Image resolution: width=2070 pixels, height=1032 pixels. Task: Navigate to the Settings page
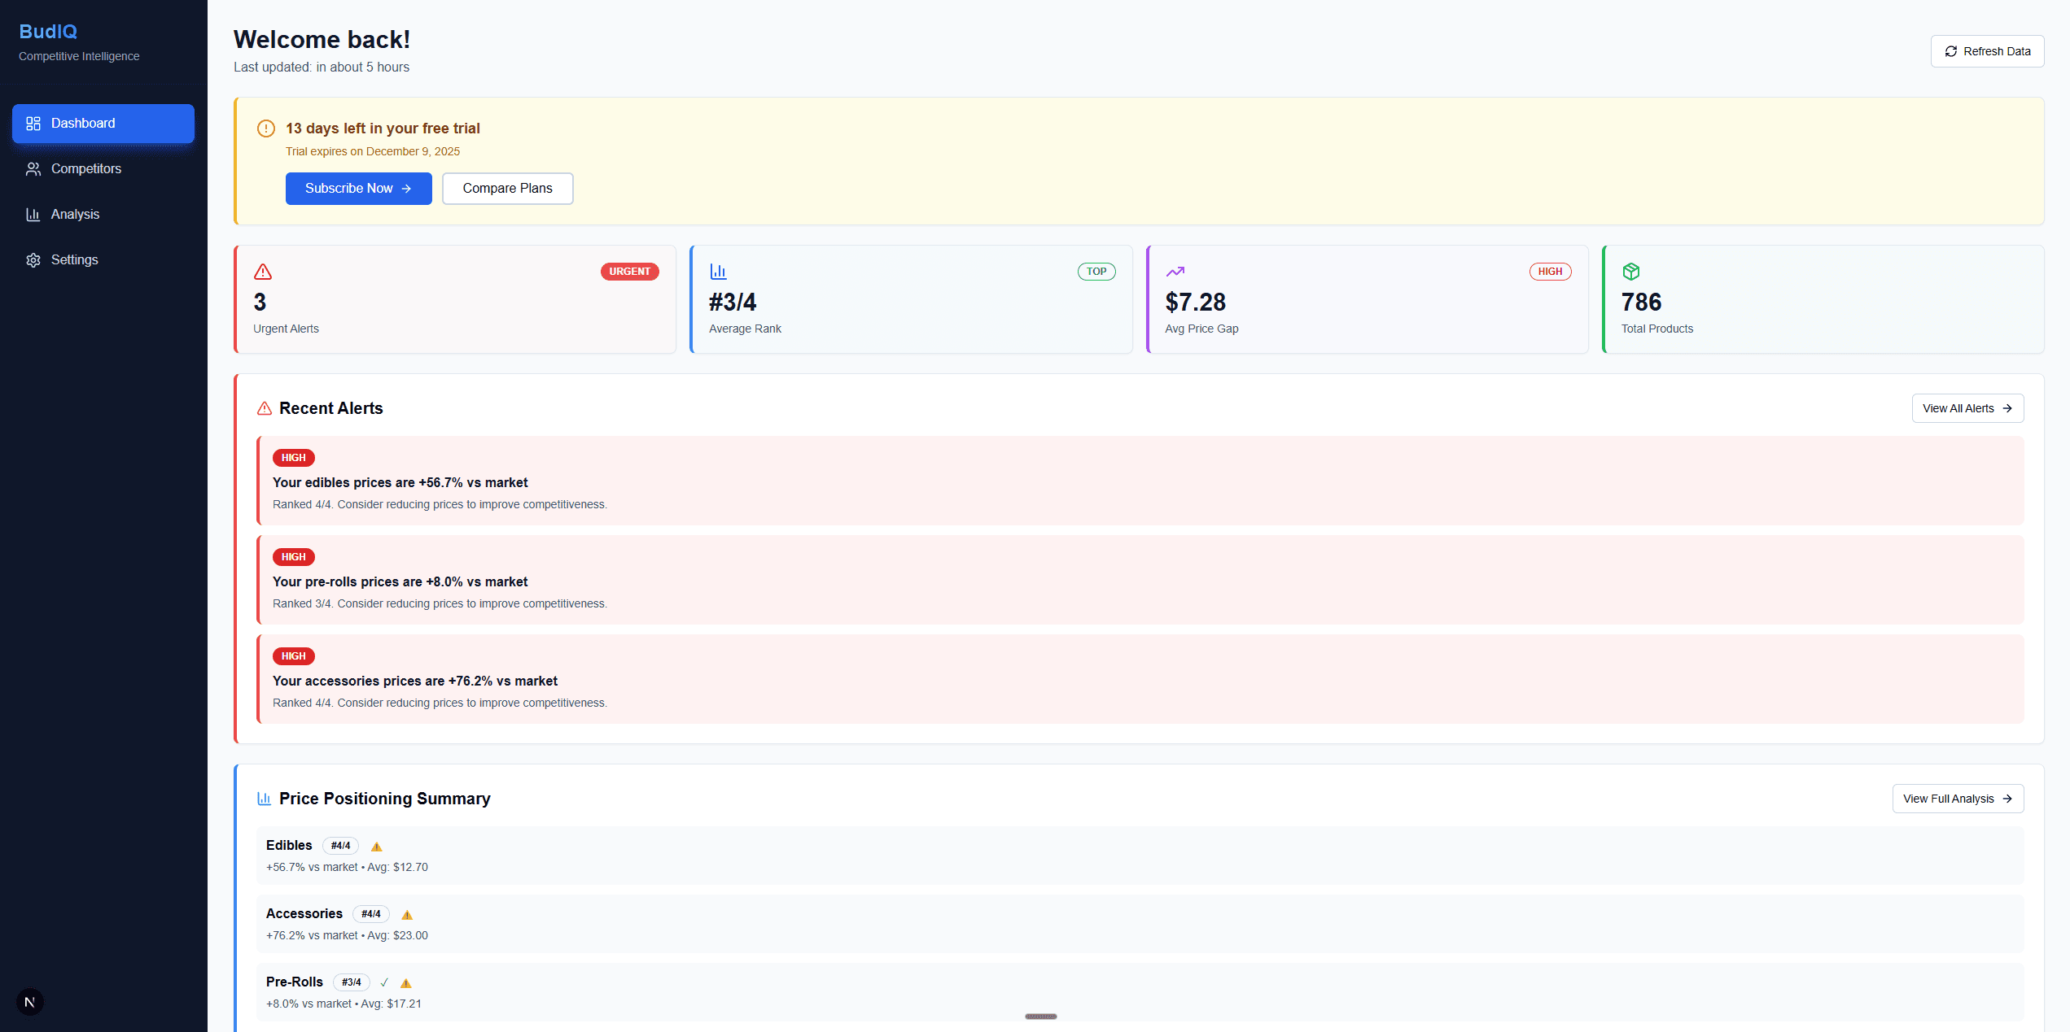pyautogui.click(x=73, y=259)
